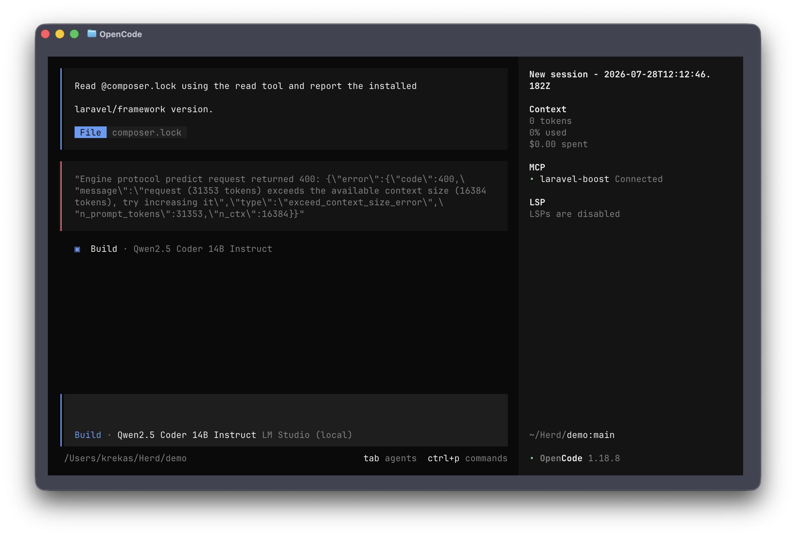Click the Context section heading
The height and width of the screenshot is (537, 796).
tap(548, 109)
